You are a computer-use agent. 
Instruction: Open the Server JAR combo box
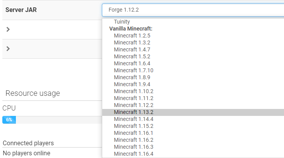[x=193, y=10]
